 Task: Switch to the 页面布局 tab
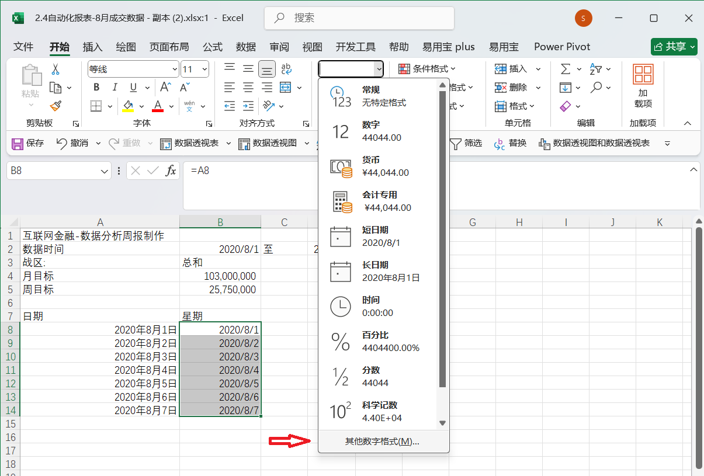[169, 47]
